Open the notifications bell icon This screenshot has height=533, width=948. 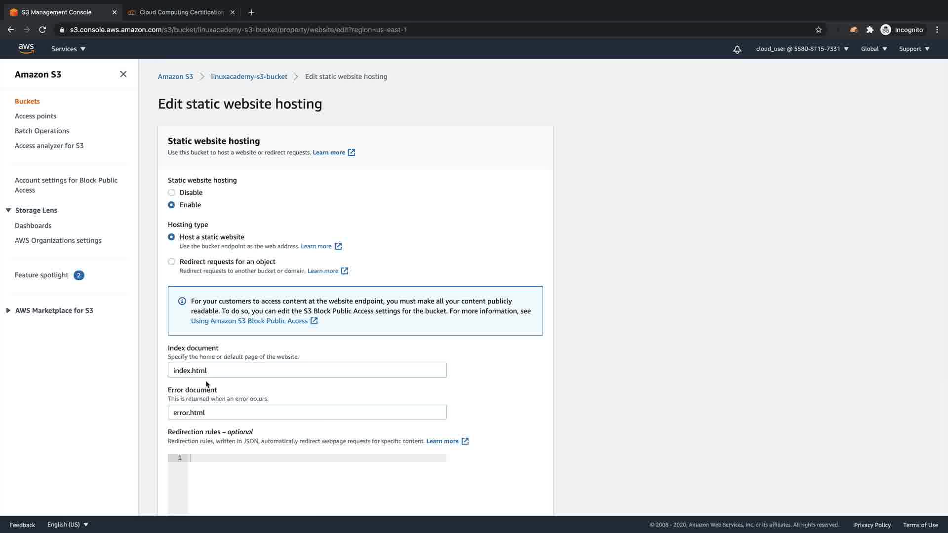coord(737,49)
